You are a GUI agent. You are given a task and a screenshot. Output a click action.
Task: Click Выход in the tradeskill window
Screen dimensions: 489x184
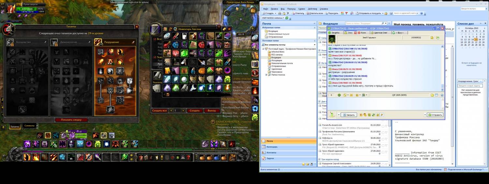coord(212,111)
